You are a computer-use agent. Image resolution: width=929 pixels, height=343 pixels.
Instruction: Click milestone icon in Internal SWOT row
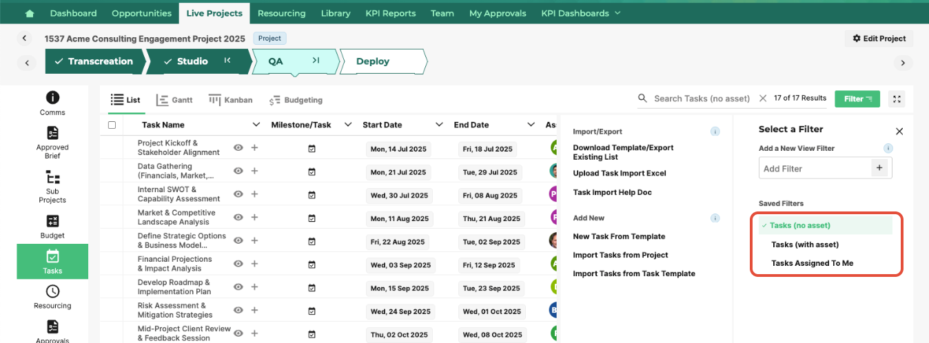[x=312, y=194]
